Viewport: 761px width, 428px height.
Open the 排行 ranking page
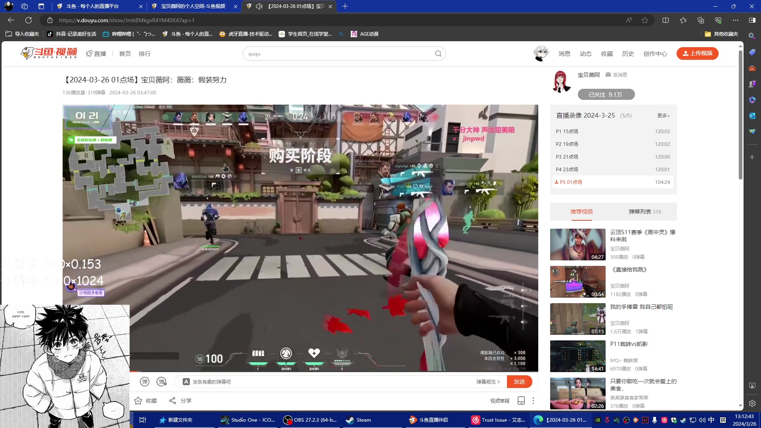(x=145, y=53)
